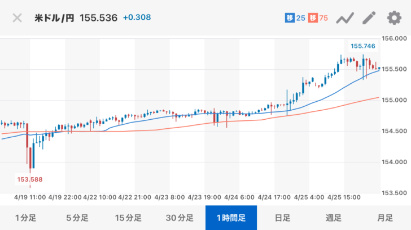411x230 pixels.
Task: Select the 1時間足 timeframe tab
Action: tap(231, 218)
